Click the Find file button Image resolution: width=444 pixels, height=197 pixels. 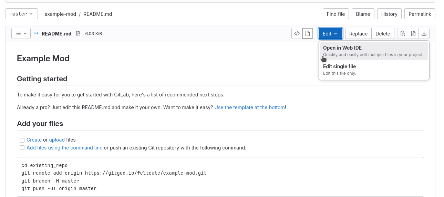pos(335,14)
